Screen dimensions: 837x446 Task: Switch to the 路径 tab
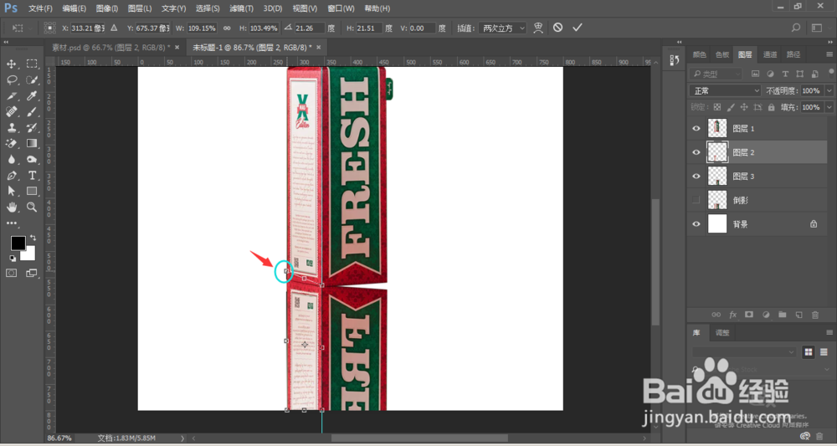[793, 54]
